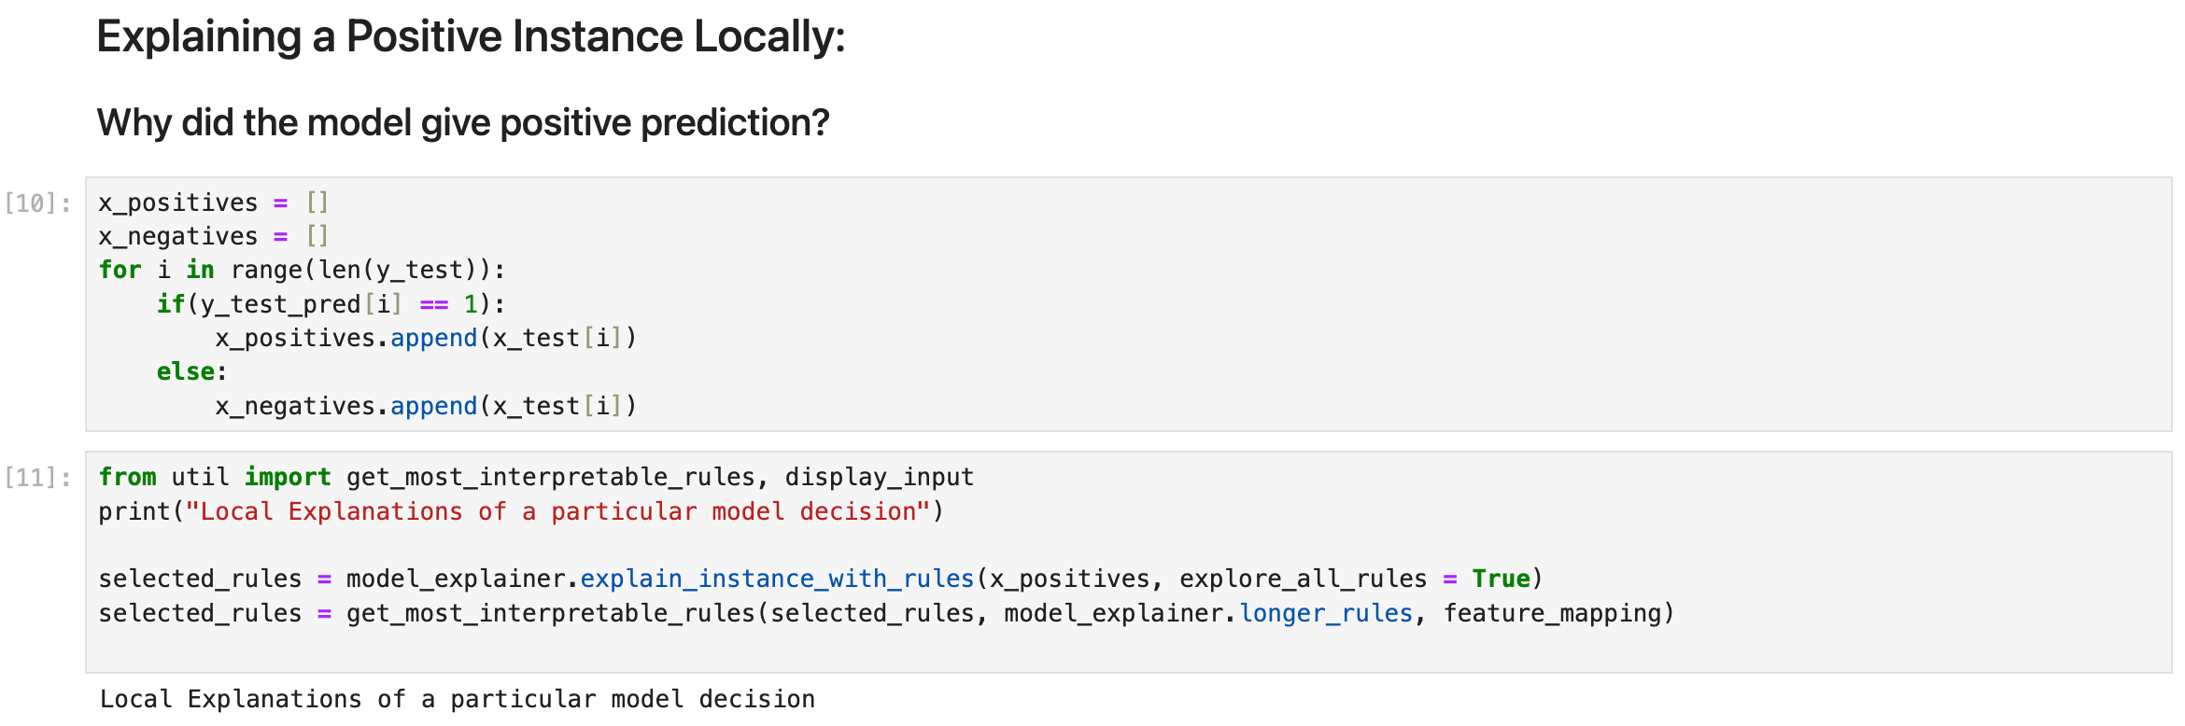
Task: Click the "if(y_test_pred[i] == 1):" condition line
Action: coord(331,304)
